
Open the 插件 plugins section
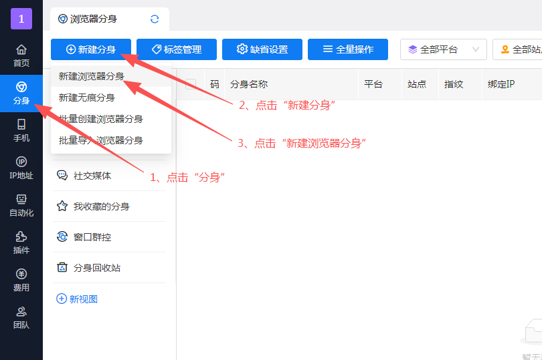pos(21,242)
